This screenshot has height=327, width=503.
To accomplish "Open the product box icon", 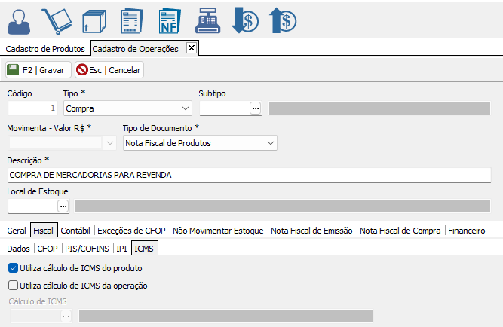I will [x=94, y=21].
